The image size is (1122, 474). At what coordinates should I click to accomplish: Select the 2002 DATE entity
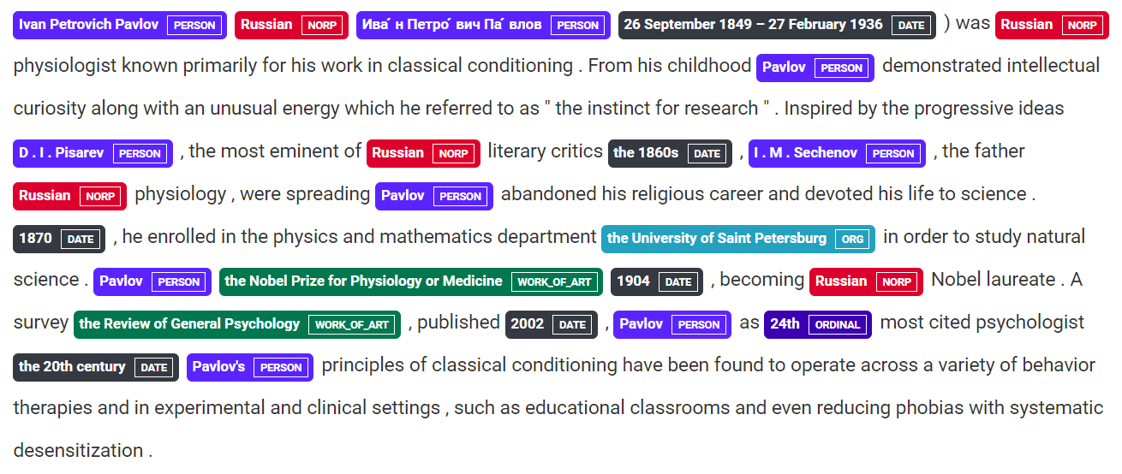pyautogui.click(x=551, y=324)
